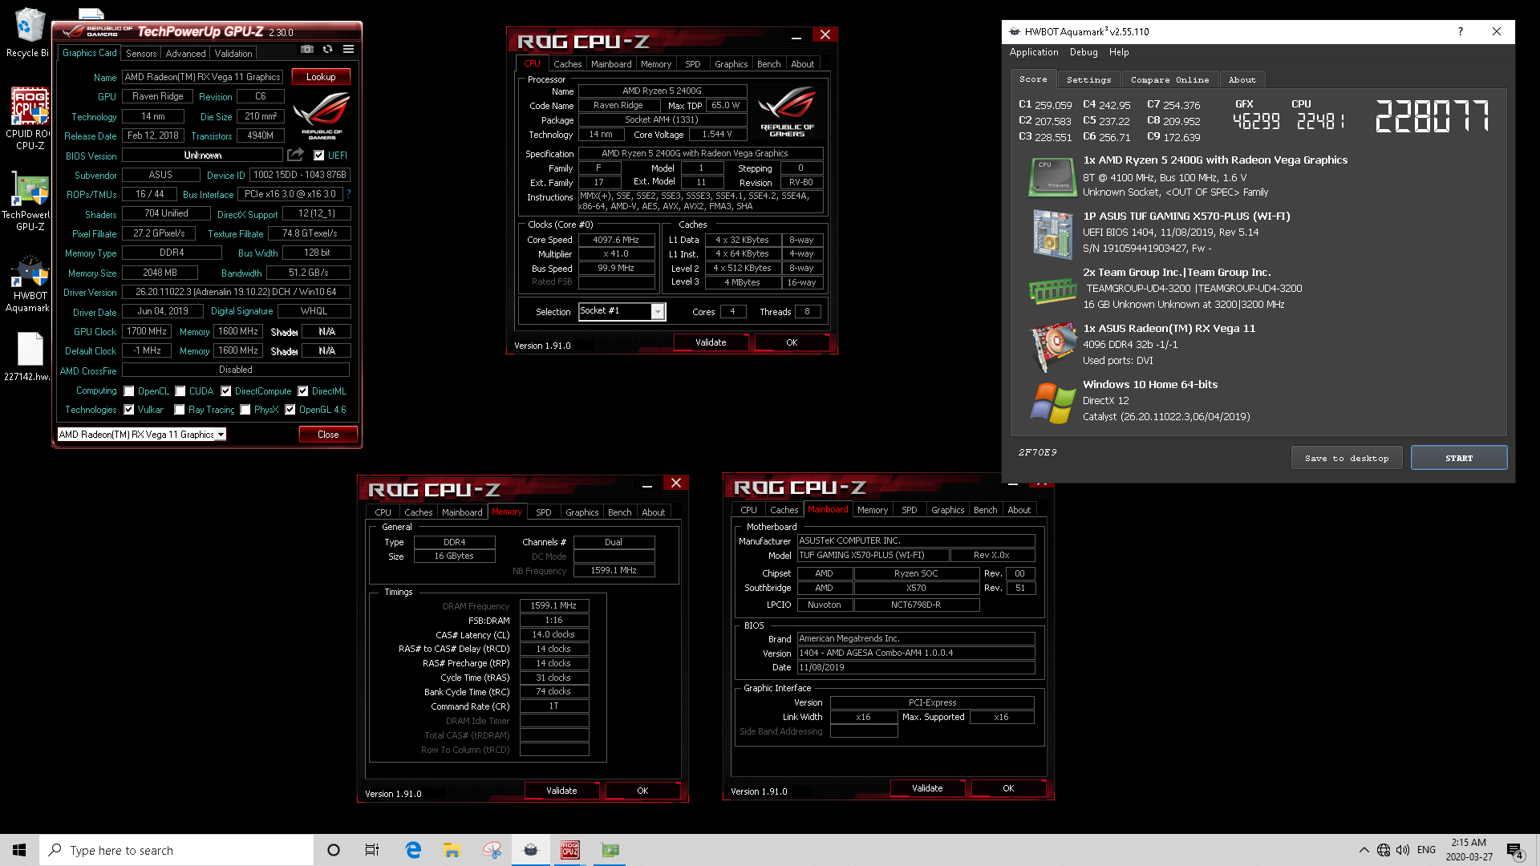
Task: Open the Windows Start button
Action: (19, 850)
